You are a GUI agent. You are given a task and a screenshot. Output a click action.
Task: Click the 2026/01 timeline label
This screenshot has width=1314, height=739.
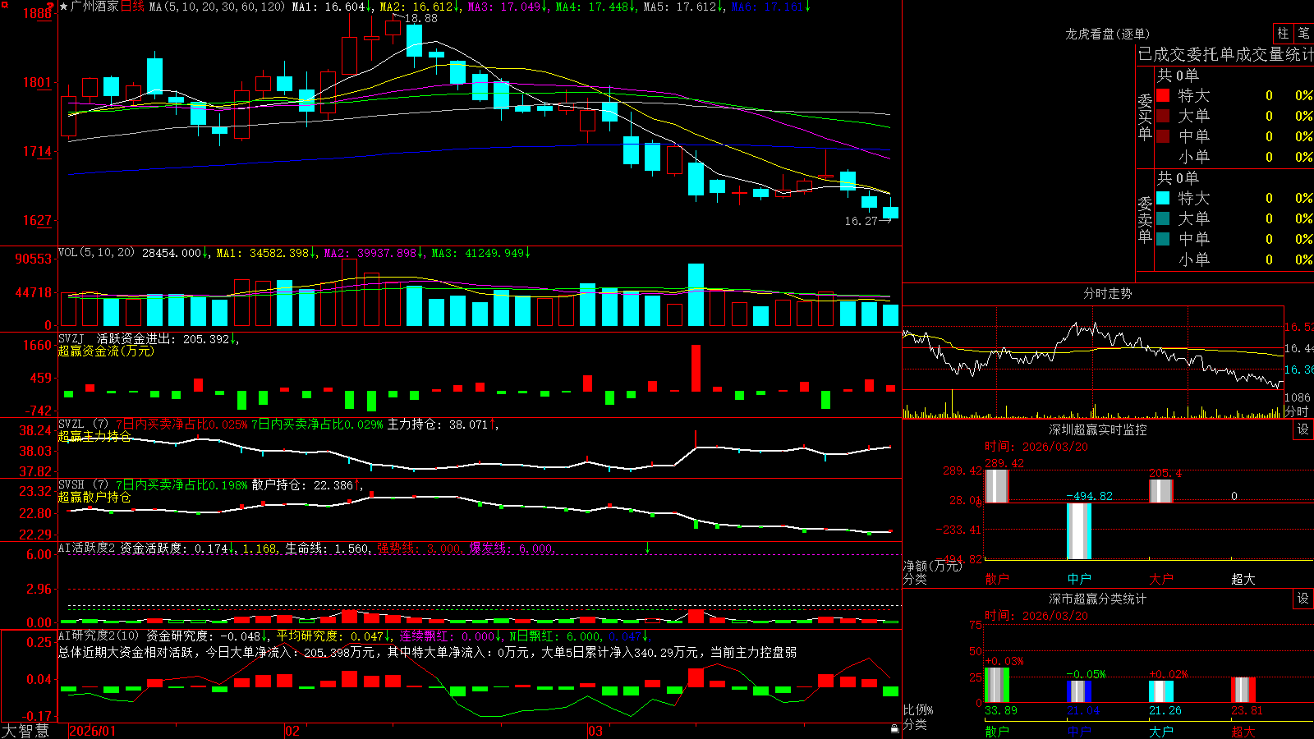click(93, 731)
